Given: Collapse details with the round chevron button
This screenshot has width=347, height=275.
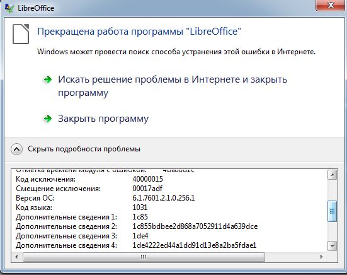Looking at the screenshot, I should coord(16,149).
